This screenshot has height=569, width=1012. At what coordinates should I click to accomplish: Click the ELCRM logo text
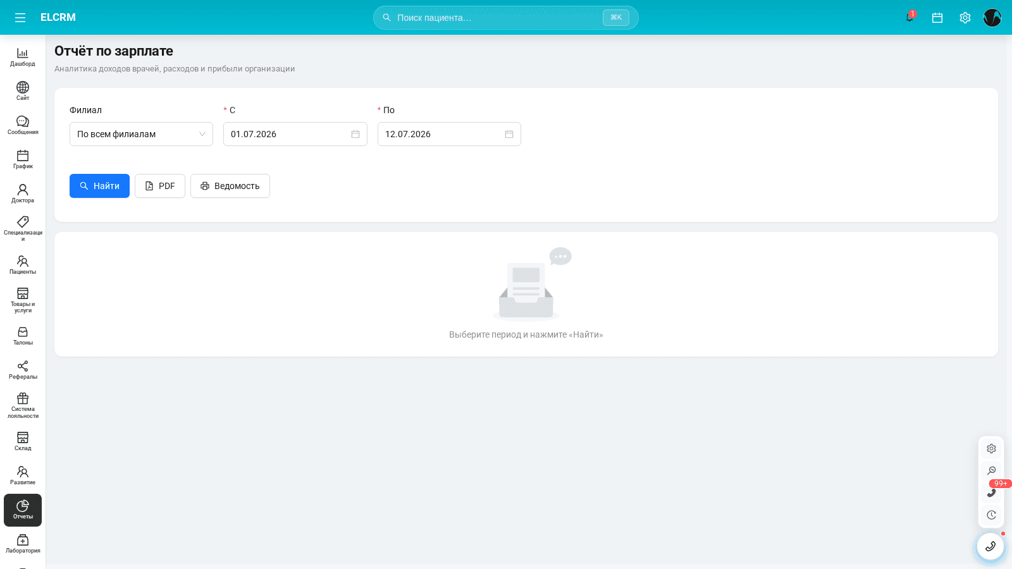click(x=58, y=18)
